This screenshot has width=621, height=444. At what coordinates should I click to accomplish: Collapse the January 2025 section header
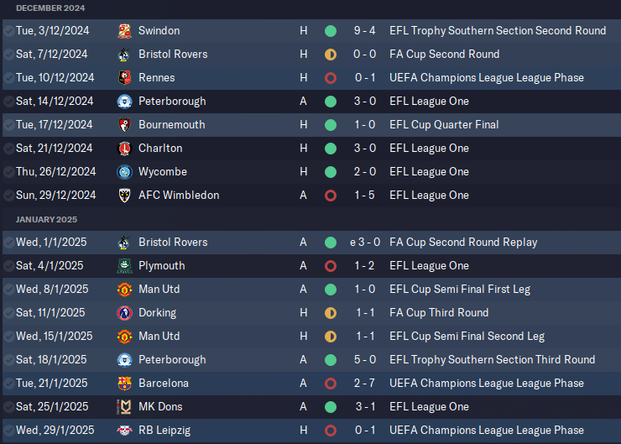coord(46,220)
